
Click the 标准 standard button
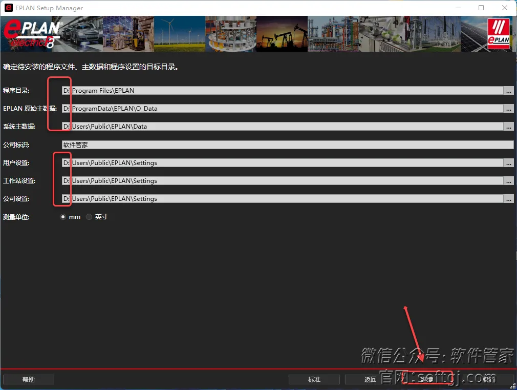[314, 379]
